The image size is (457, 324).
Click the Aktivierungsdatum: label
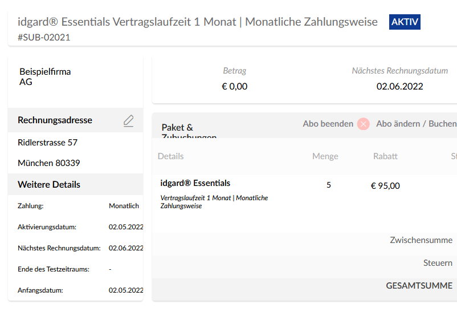coord(47,227)
